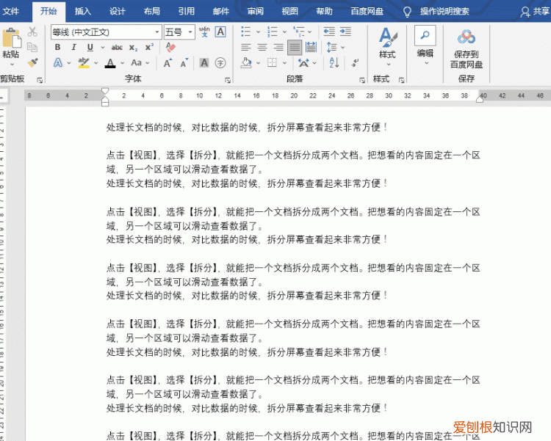Click the 操作说明搜索 search box
Screen dimensions: 551x441
pyautogui.click(x=444, y=12)
